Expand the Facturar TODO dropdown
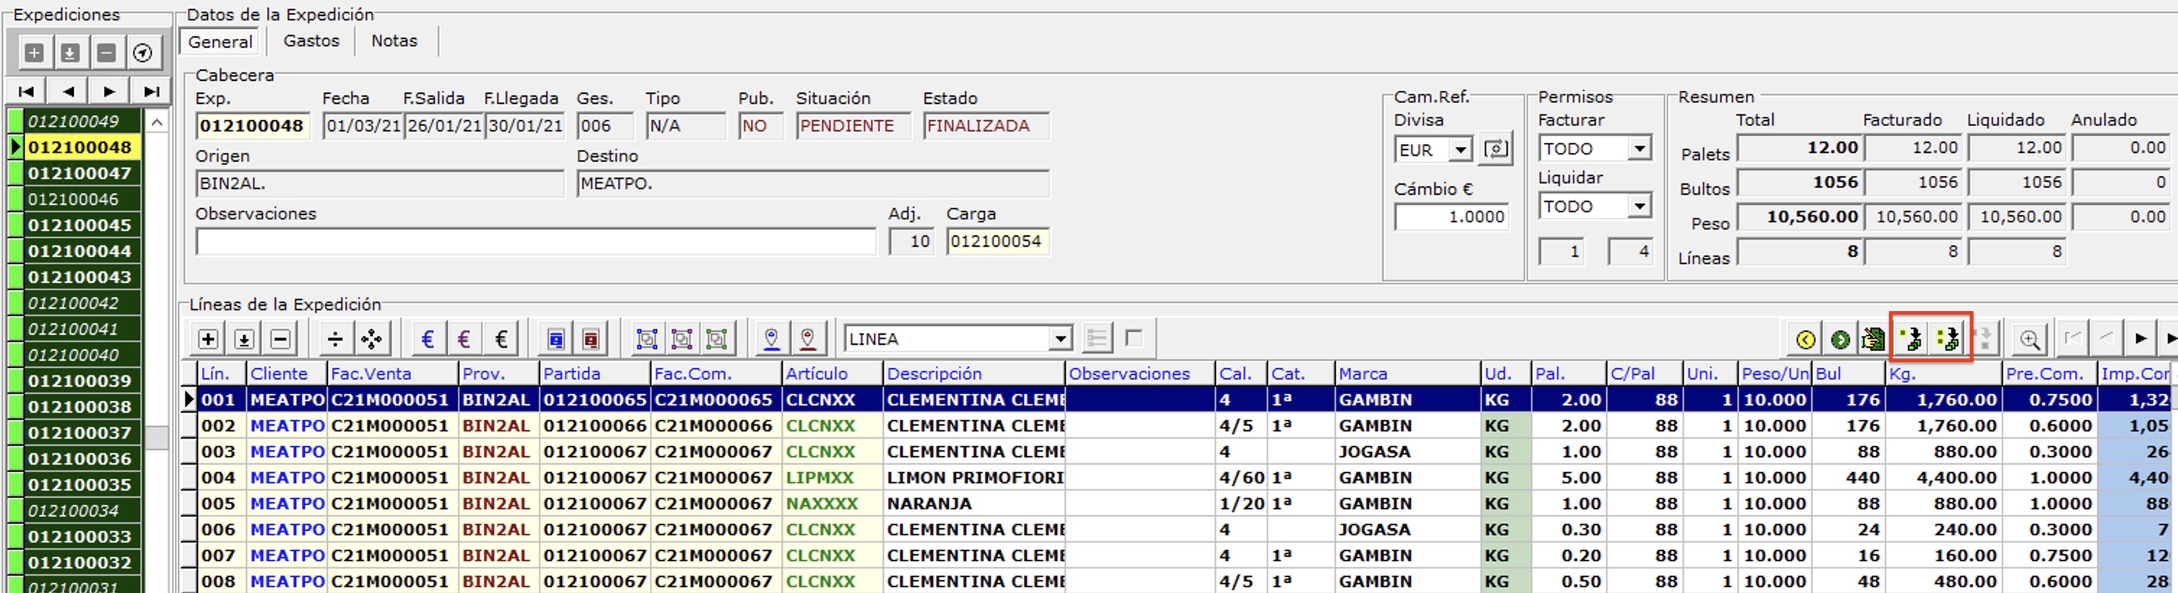The height and width of the screenshot is (593, 2178). pos(1639,149)
